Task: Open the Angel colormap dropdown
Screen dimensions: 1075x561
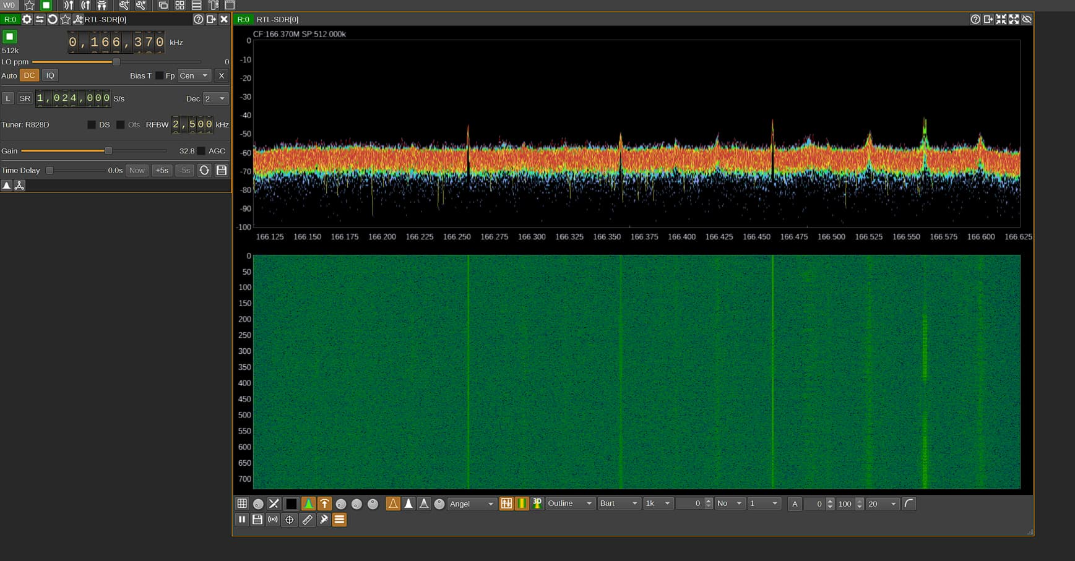Action: pos(472,503)
